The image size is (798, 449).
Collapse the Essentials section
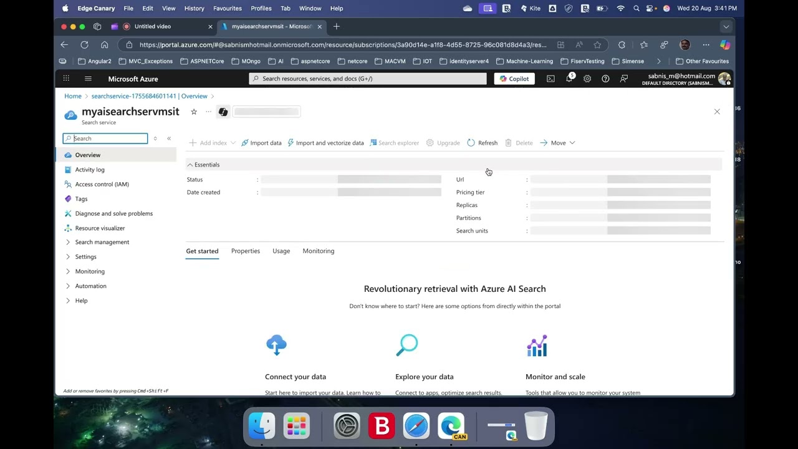click(203, 165)
